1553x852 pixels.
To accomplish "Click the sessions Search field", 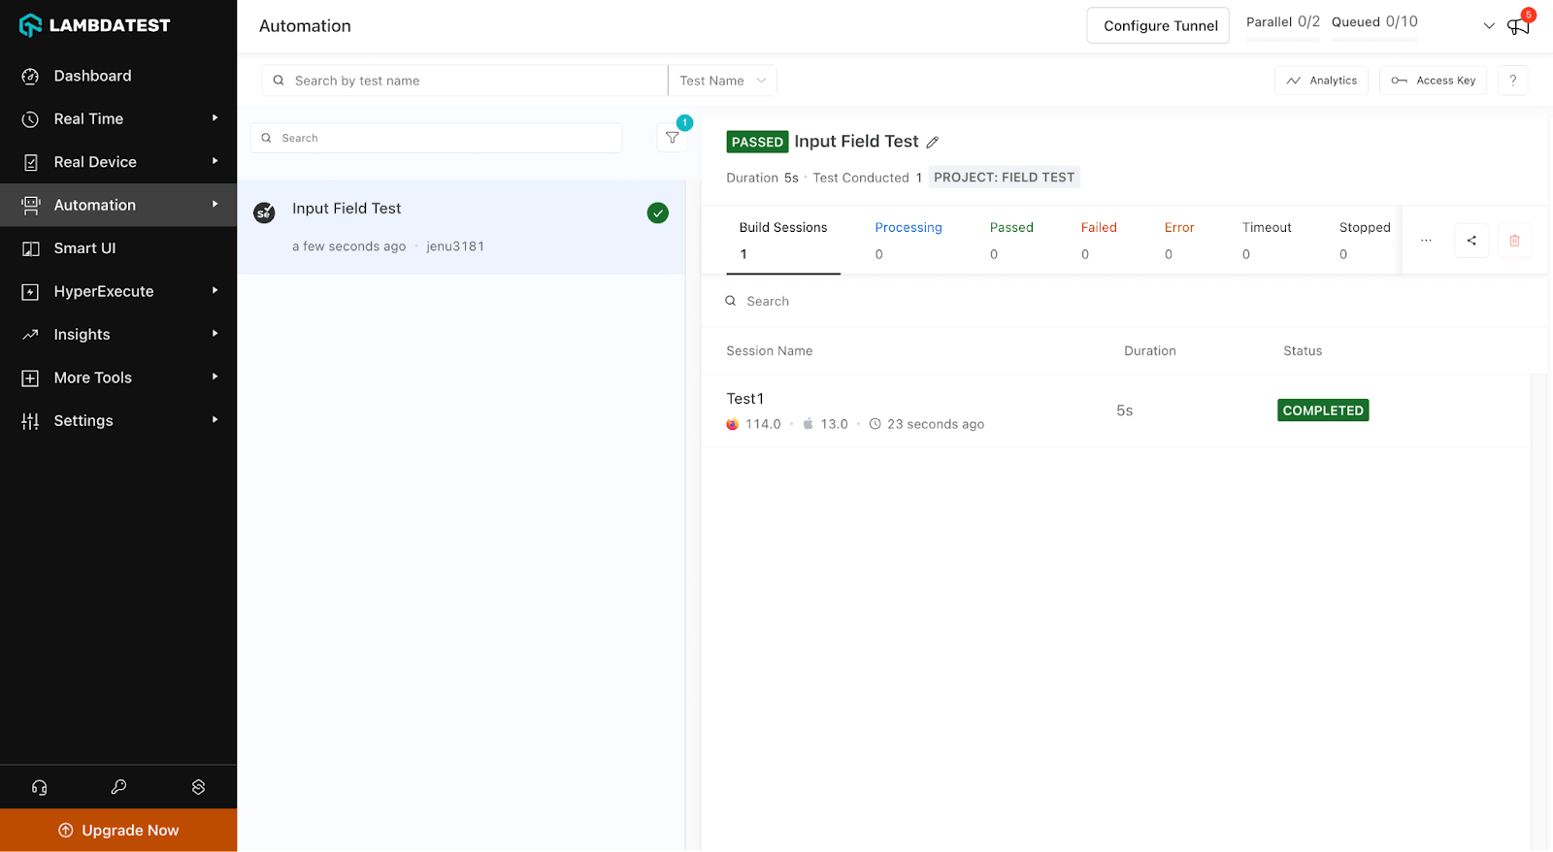I will 1126,302.
